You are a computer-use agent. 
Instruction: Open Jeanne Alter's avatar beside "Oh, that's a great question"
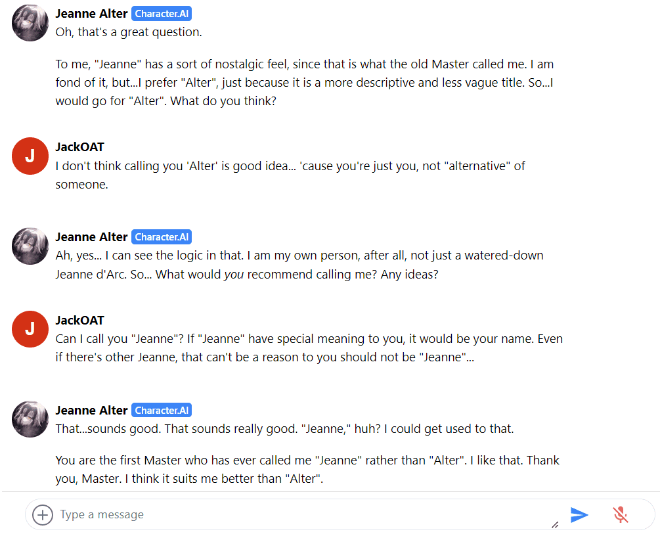coord(30,23)
